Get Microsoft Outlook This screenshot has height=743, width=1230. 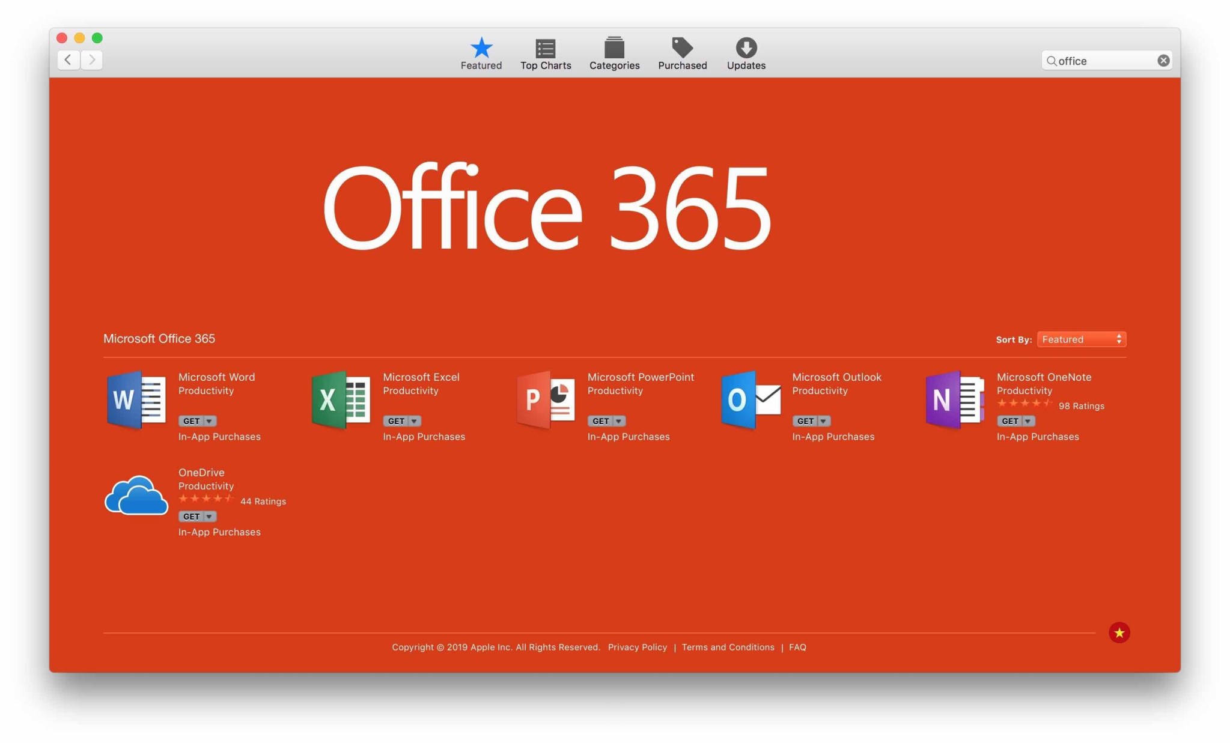pos(805,421)
